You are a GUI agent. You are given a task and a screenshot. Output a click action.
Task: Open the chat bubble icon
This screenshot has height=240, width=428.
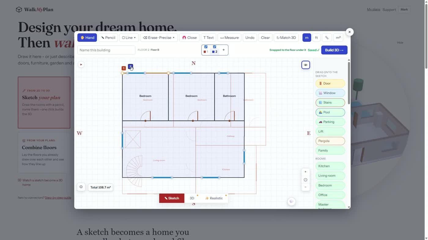click(291, 201)
